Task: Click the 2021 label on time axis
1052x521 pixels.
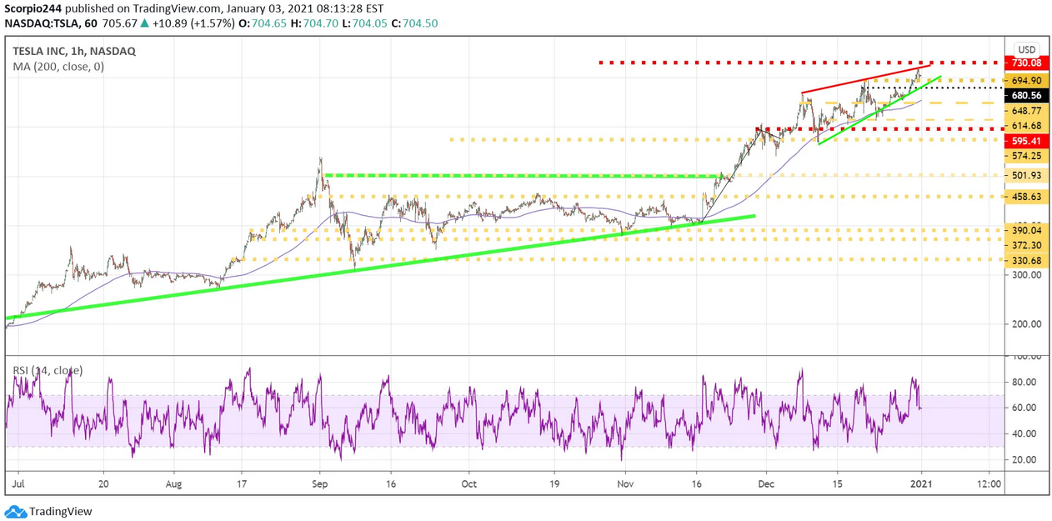Action: [920, 483]
